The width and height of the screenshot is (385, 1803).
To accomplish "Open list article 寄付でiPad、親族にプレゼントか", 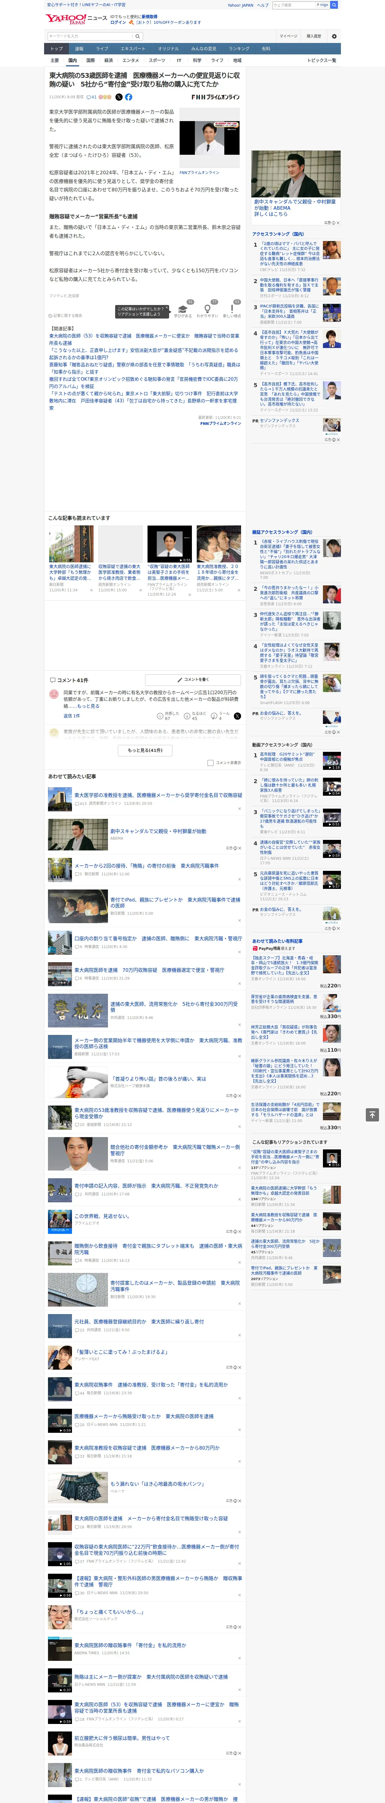I will (x=175, y=903).
